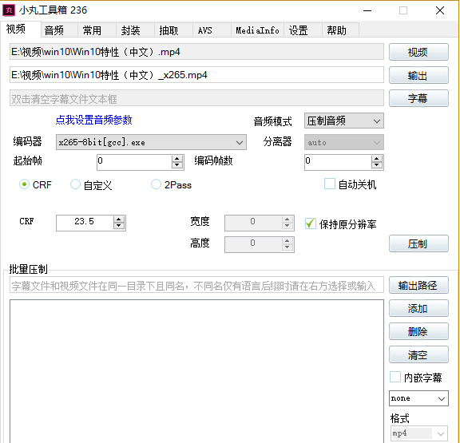
Task: Click the input video path field
Action: point(196,52)
